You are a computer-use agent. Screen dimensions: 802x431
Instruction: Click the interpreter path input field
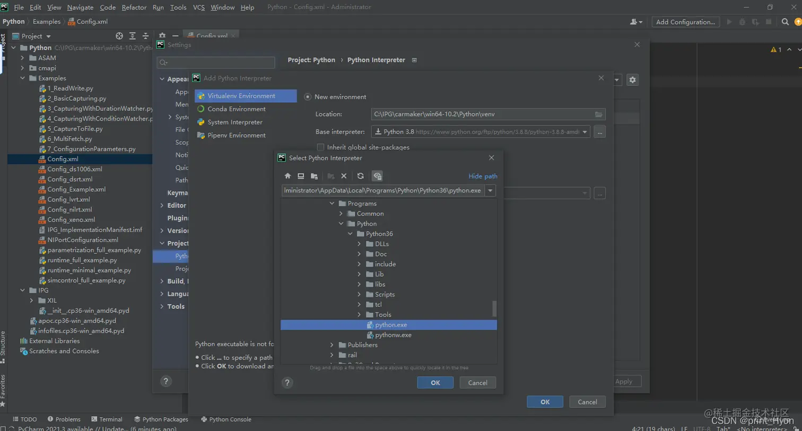pos(383,190)
